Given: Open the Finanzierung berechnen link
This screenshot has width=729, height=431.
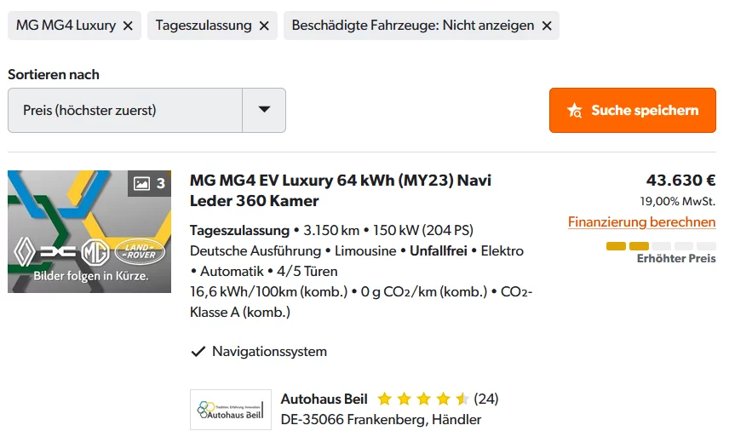Looking at the screenshot, I should (641, 222).
